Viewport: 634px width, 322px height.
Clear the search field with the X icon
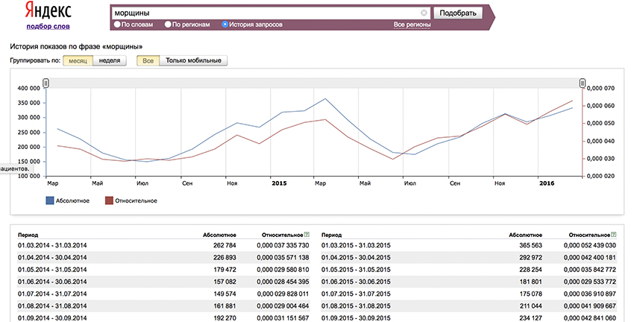[424, 13]
